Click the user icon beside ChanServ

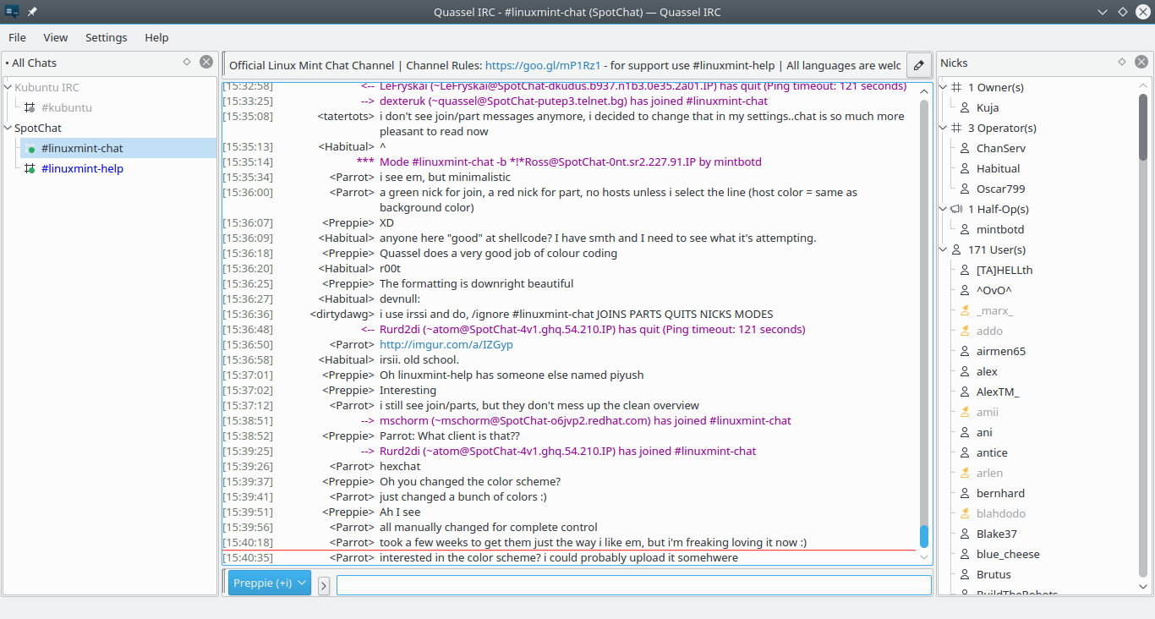click(965, 148)
